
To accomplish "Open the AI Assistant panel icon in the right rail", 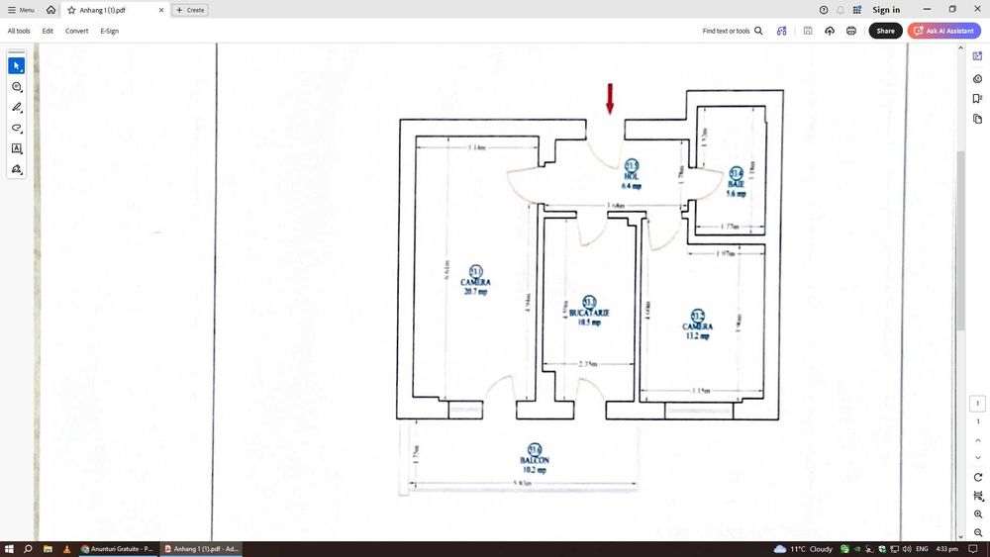I will (x=977, y=56).
